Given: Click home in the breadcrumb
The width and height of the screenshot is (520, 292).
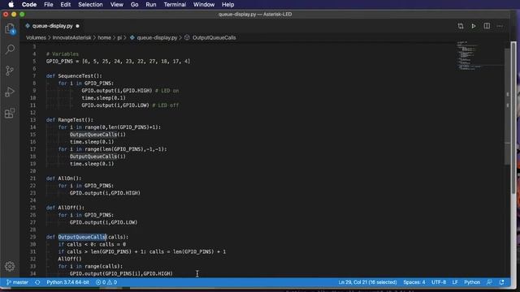Looking at the screenshot, I should [x=104, y=38].
